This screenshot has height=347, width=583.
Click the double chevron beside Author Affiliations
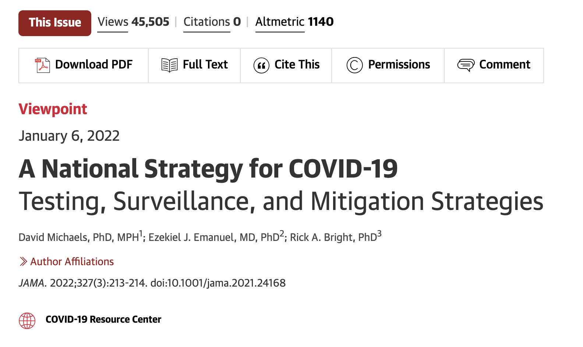coord(23,262)
